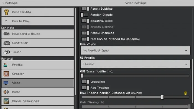
Task: Select the Video settings section
Action: [x=38, y=83]
